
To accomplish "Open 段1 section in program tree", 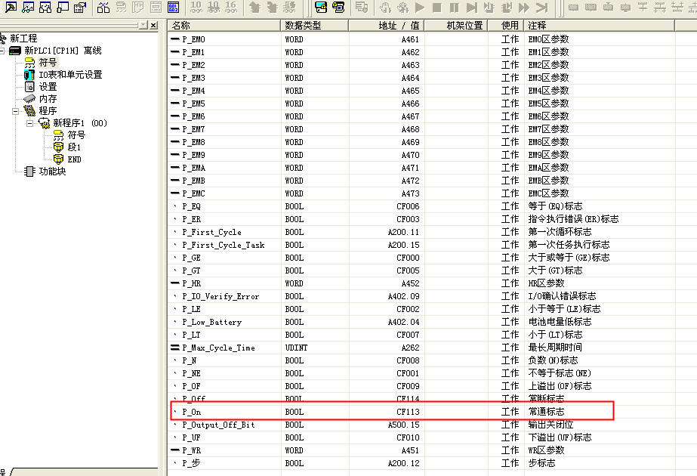I will pyautogui.click(x=73, y=147).
